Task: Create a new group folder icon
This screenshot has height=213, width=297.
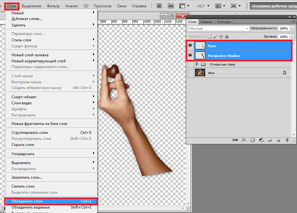Action: pyautogui.click(x=270, y=140)
